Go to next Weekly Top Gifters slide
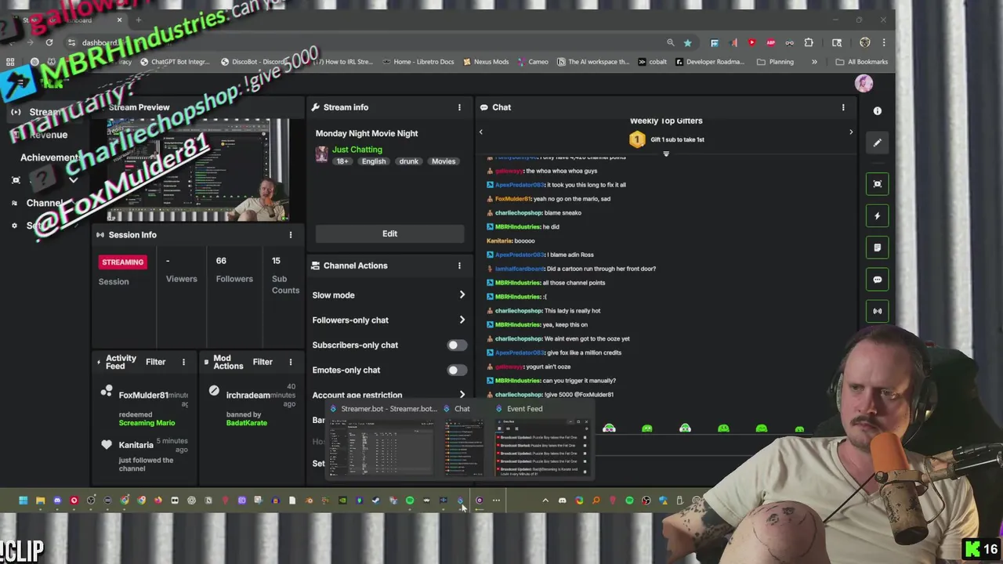This screenshot has width=1003, height=564. [x=851, y=132]
